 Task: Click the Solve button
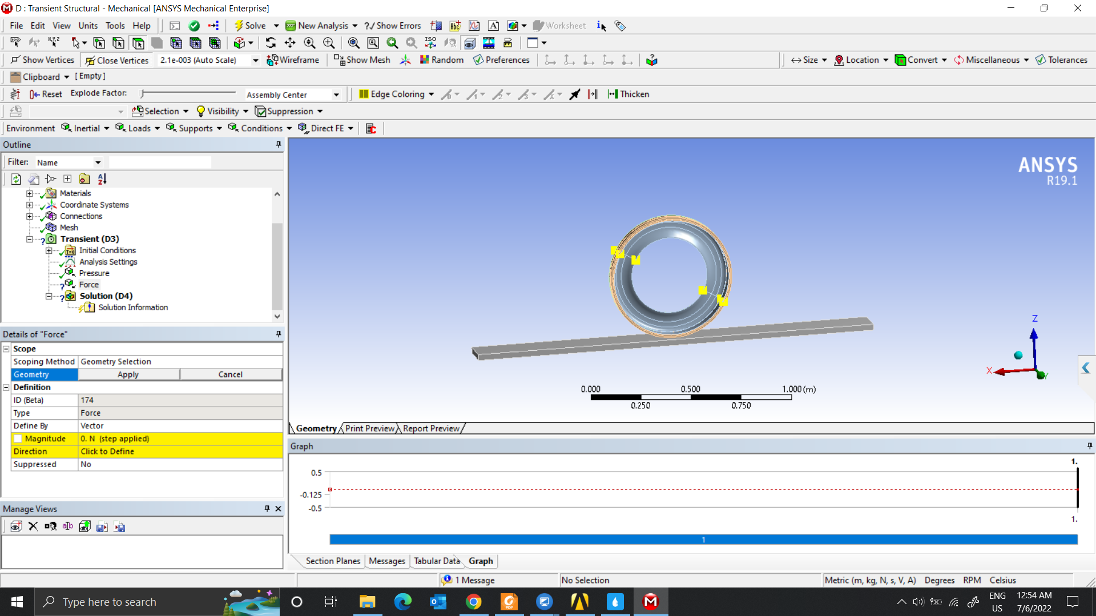pos(250,26)
